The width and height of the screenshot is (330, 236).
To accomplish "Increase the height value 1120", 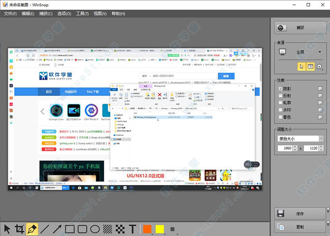I will click(321, 147).
